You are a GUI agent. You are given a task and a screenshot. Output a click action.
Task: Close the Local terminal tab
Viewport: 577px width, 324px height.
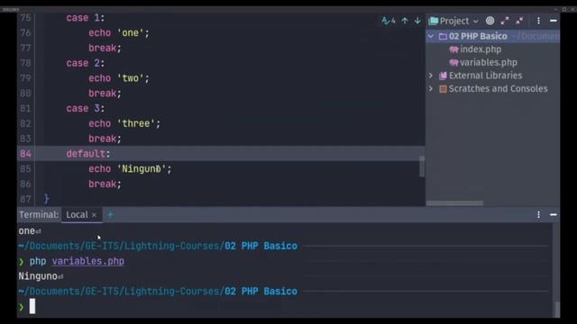click(94, 215)
